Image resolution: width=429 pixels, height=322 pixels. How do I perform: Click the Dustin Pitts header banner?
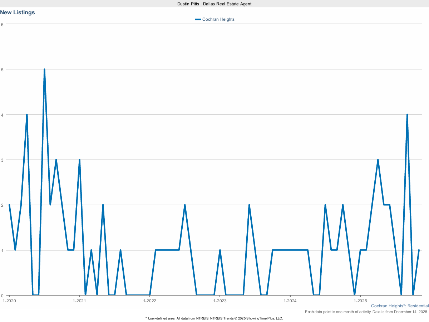click(214, 4)
